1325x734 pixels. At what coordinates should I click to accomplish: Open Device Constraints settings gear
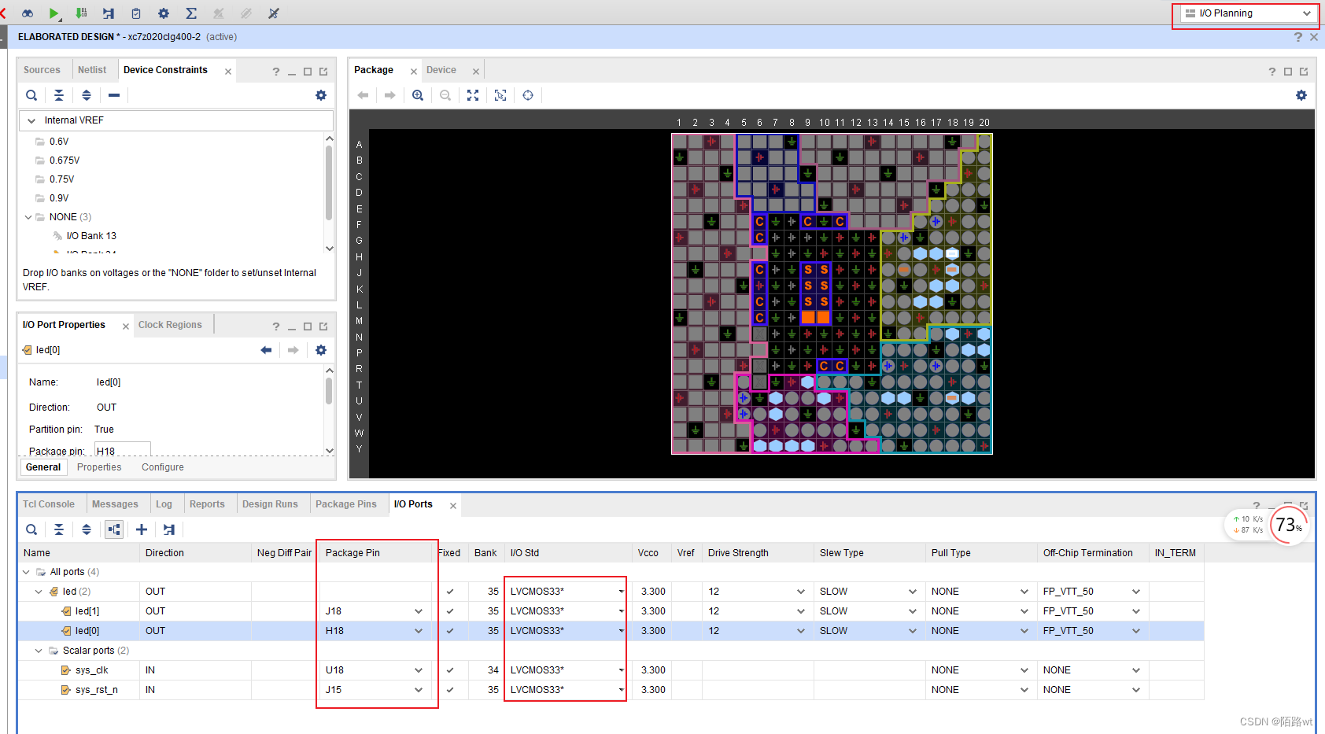[321, 95]
